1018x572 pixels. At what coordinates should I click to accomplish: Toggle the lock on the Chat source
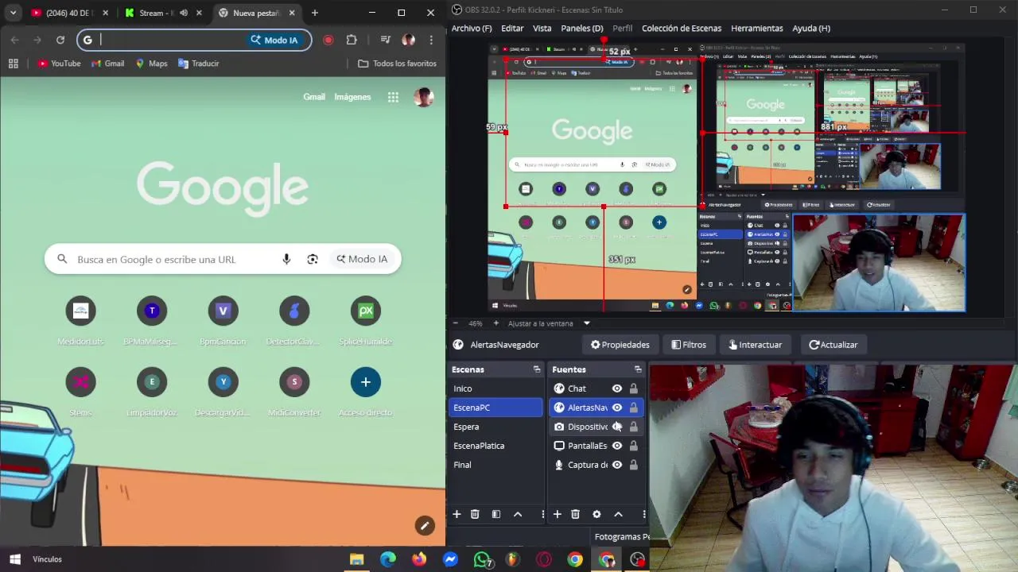point(633,388)
